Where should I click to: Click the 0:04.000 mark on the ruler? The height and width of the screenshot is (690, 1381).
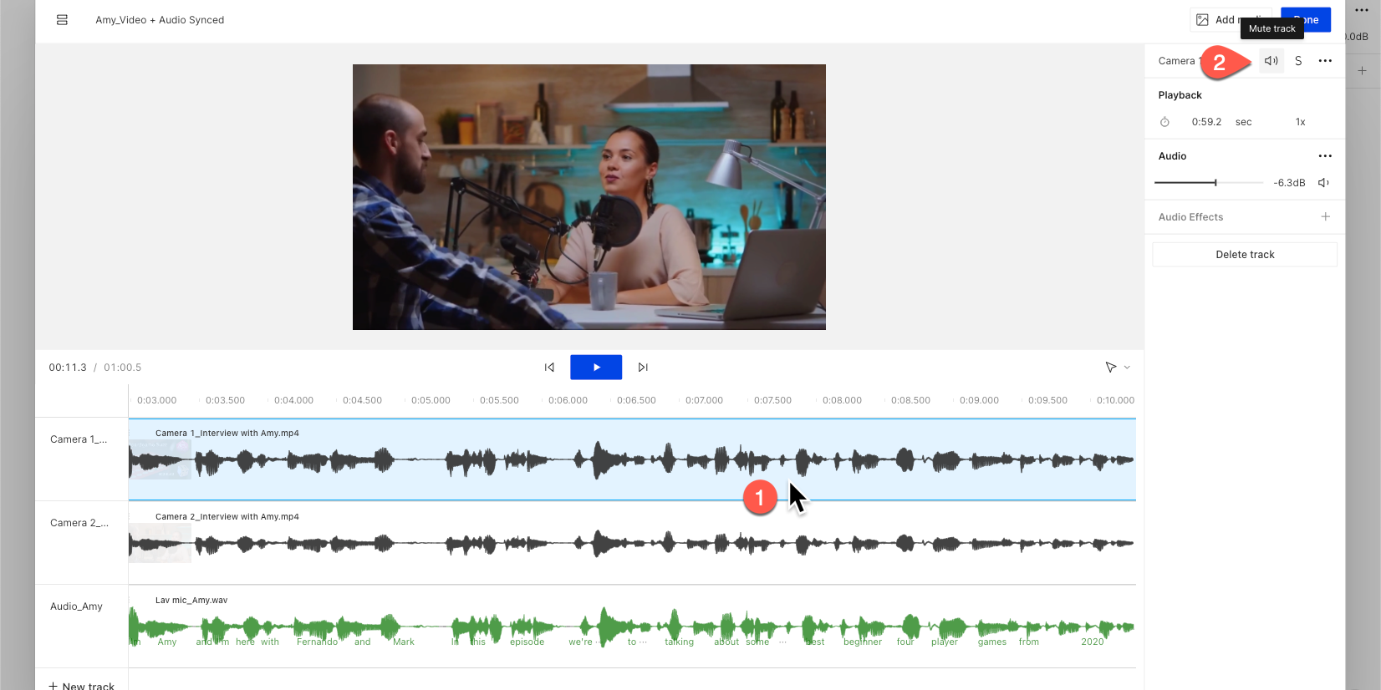[293, 400]
